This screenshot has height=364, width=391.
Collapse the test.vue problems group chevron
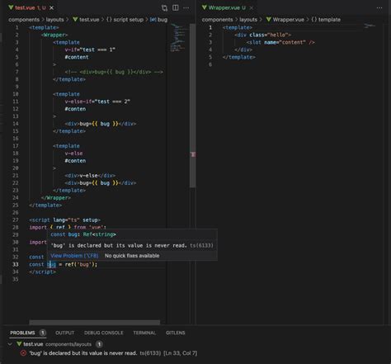pos(10,344)
